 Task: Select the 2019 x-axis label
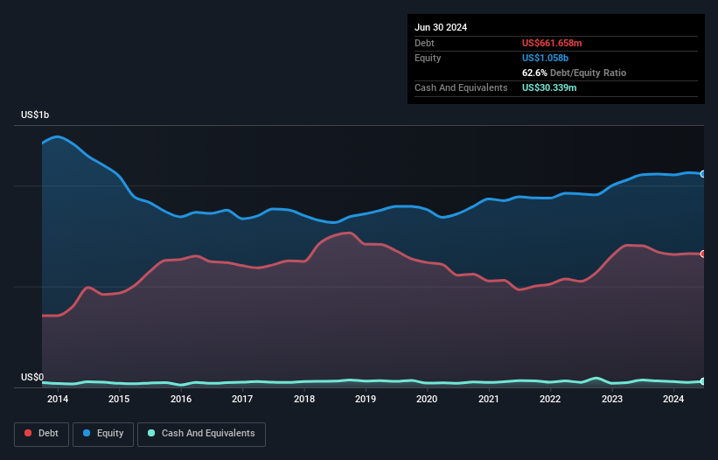click(x=366, y=399)
